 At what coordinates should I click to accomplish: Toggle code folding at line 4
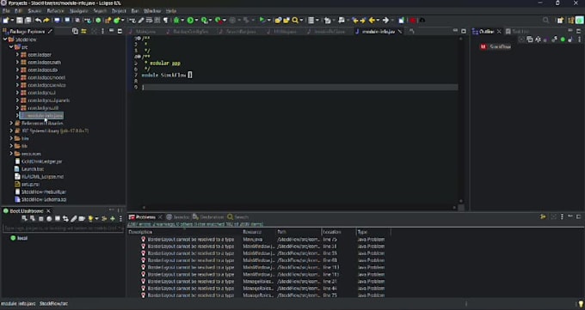(139, 57)
